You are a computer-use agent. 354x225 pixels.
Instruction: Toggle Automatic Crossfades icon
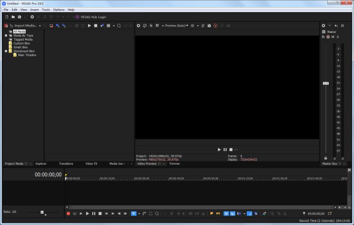click(x=233, y=213)
